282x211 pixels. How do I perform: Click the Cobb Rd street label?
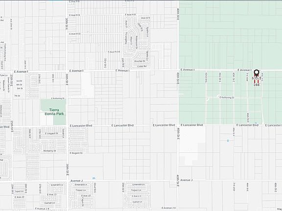[x=142, y=66]
